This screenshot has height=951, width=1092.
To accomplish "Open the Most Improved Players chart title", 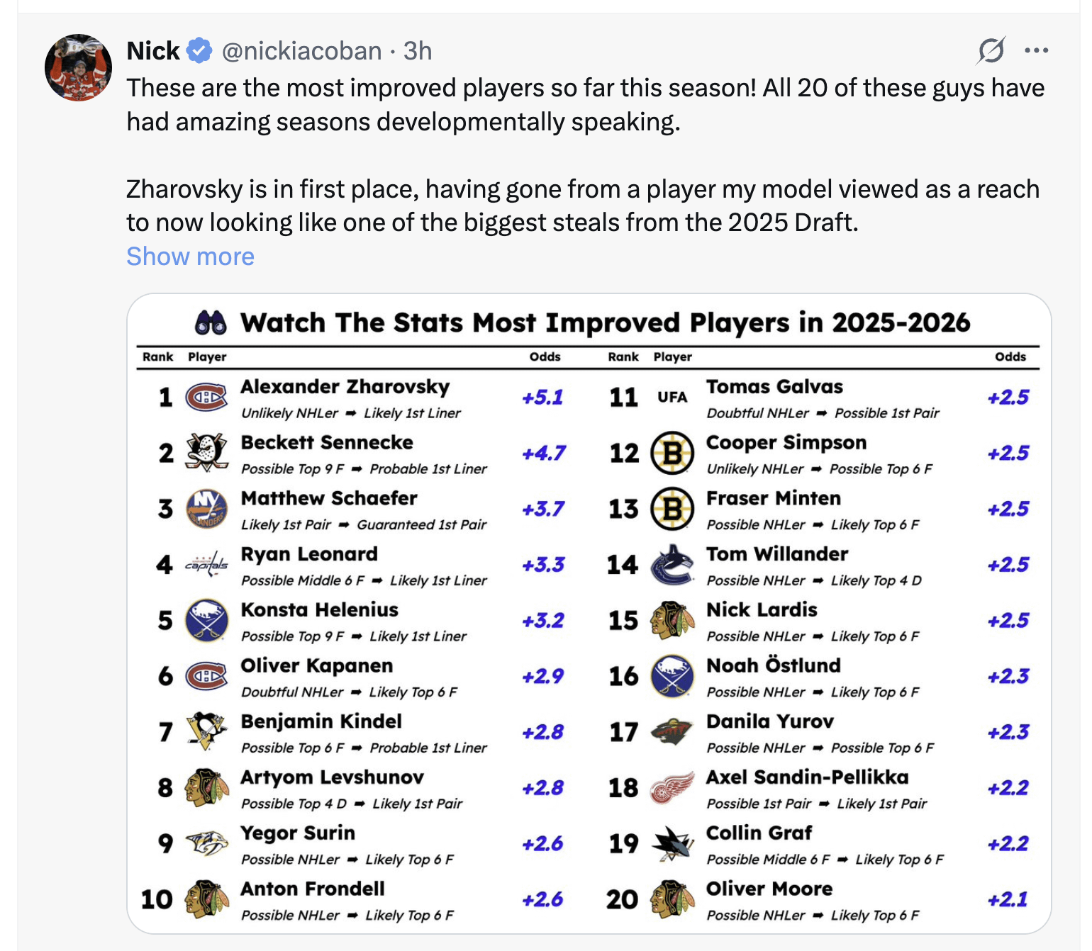I will (x=604, y=323).
